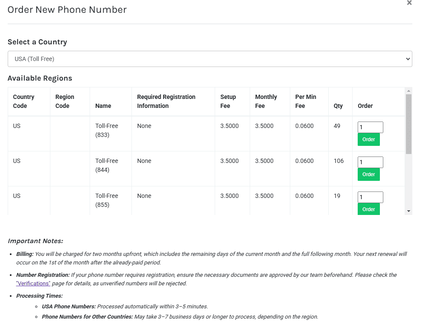This screenshot has height=325, width=423.
Task: Order the Toll-Free (844) number
Action: click(368, 174)
